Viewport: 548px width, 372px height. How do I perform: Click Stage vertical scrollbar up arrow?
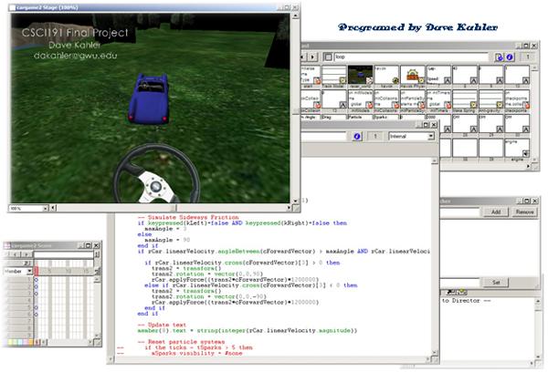(295, 16)
